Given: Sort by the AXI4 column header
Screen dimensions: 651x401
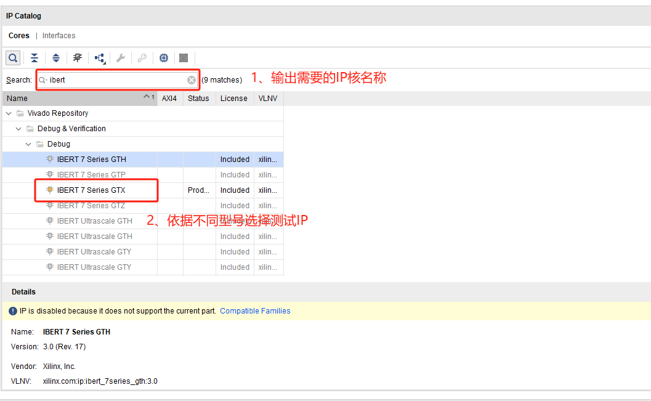Looking at the screenshot, I should (x=169, y=99).
